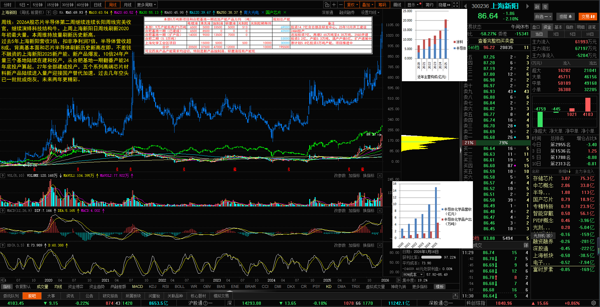Open 叠加 overlay dropdown

click(x=368, y=5)
